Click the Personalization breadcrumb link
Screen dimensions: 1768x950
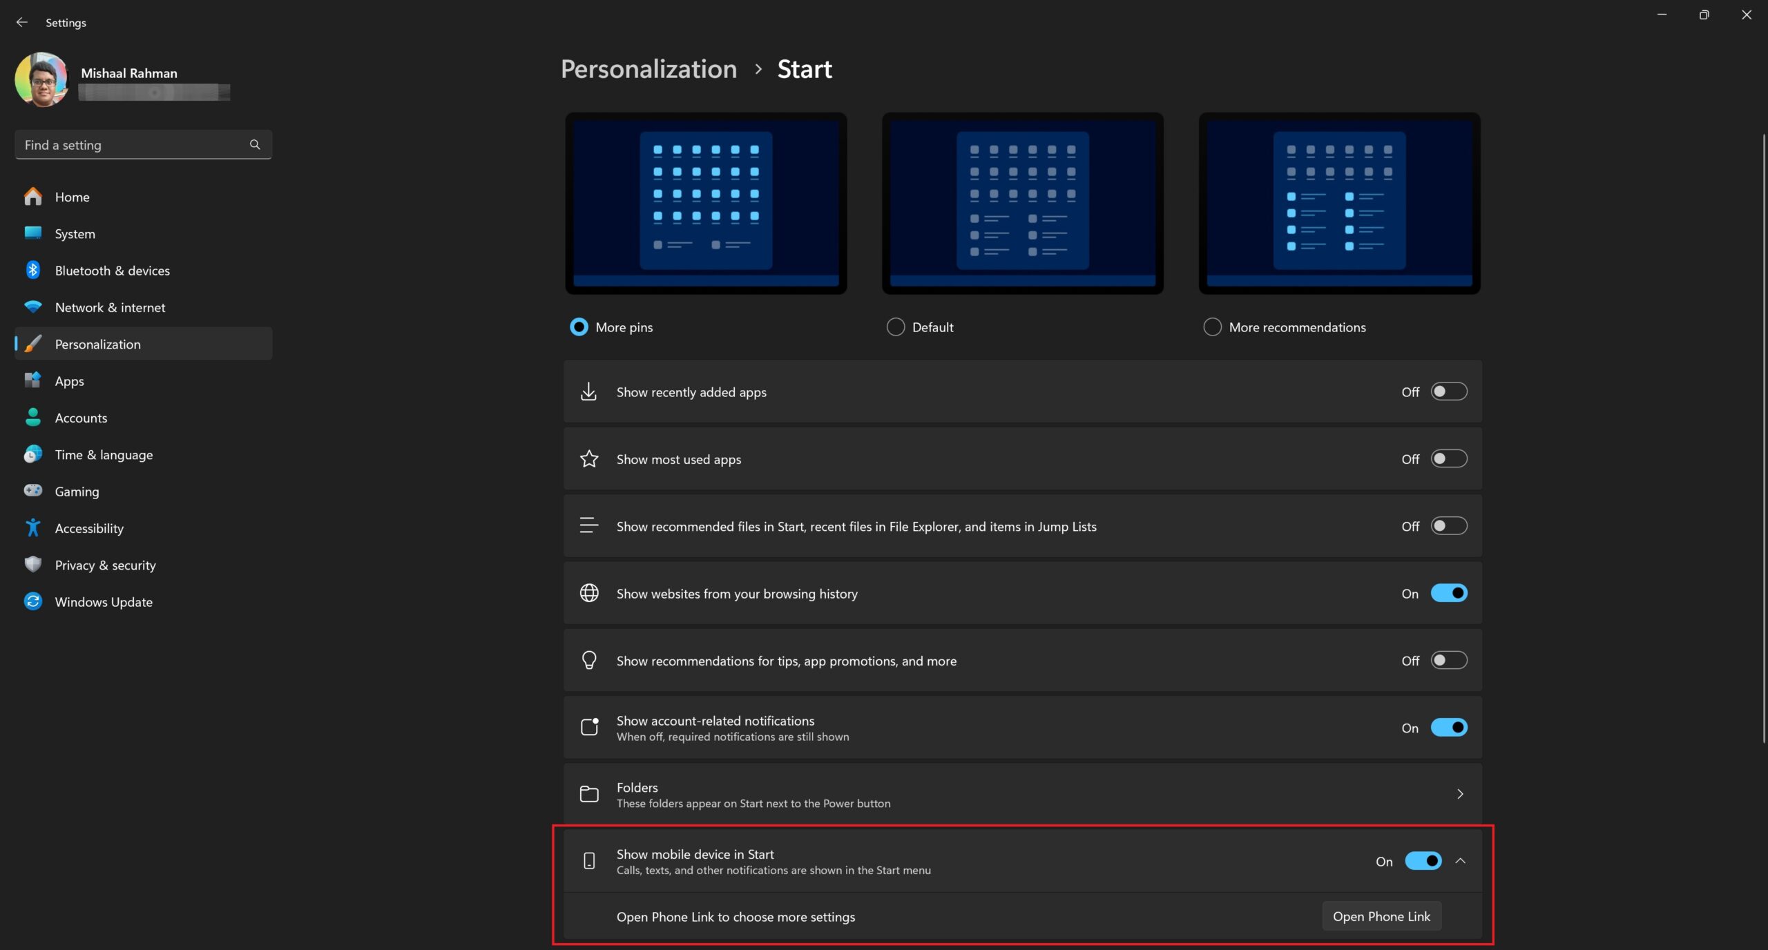pos(648,69)
